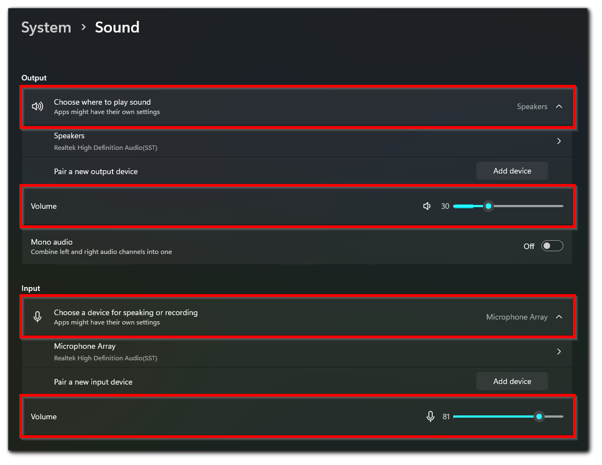602x465 pixels.
Task: Click the input microphone volume slider
Action: pos(539,416)
